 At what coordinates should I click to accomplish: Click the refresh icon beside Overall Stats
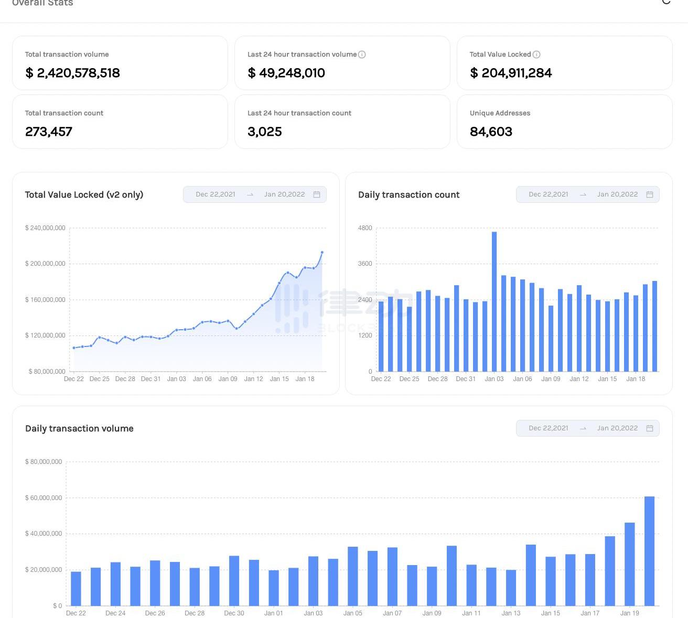pyautogui.click(x=666, y=2)
